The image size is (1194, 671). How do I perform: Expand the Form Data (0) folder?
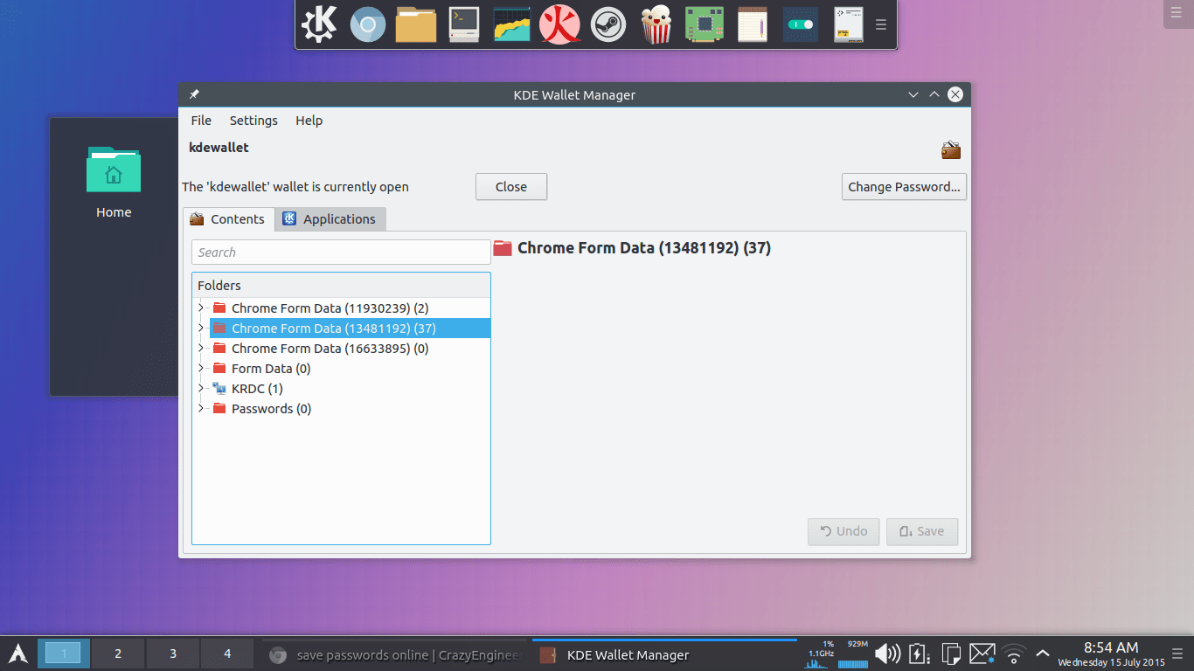(201, 368)
